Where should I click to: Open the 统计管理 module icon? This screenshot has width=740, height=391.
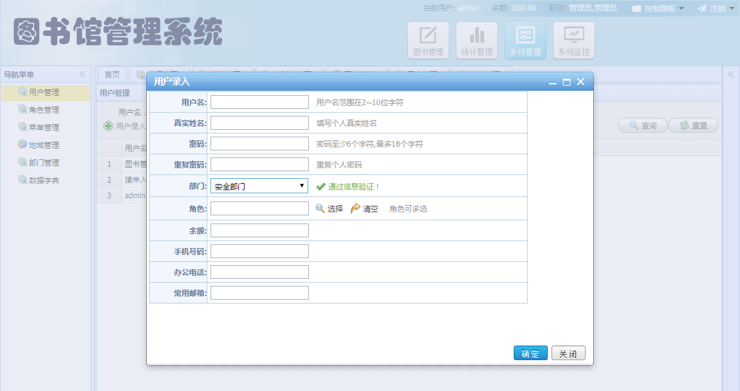(x=477, y=40)
